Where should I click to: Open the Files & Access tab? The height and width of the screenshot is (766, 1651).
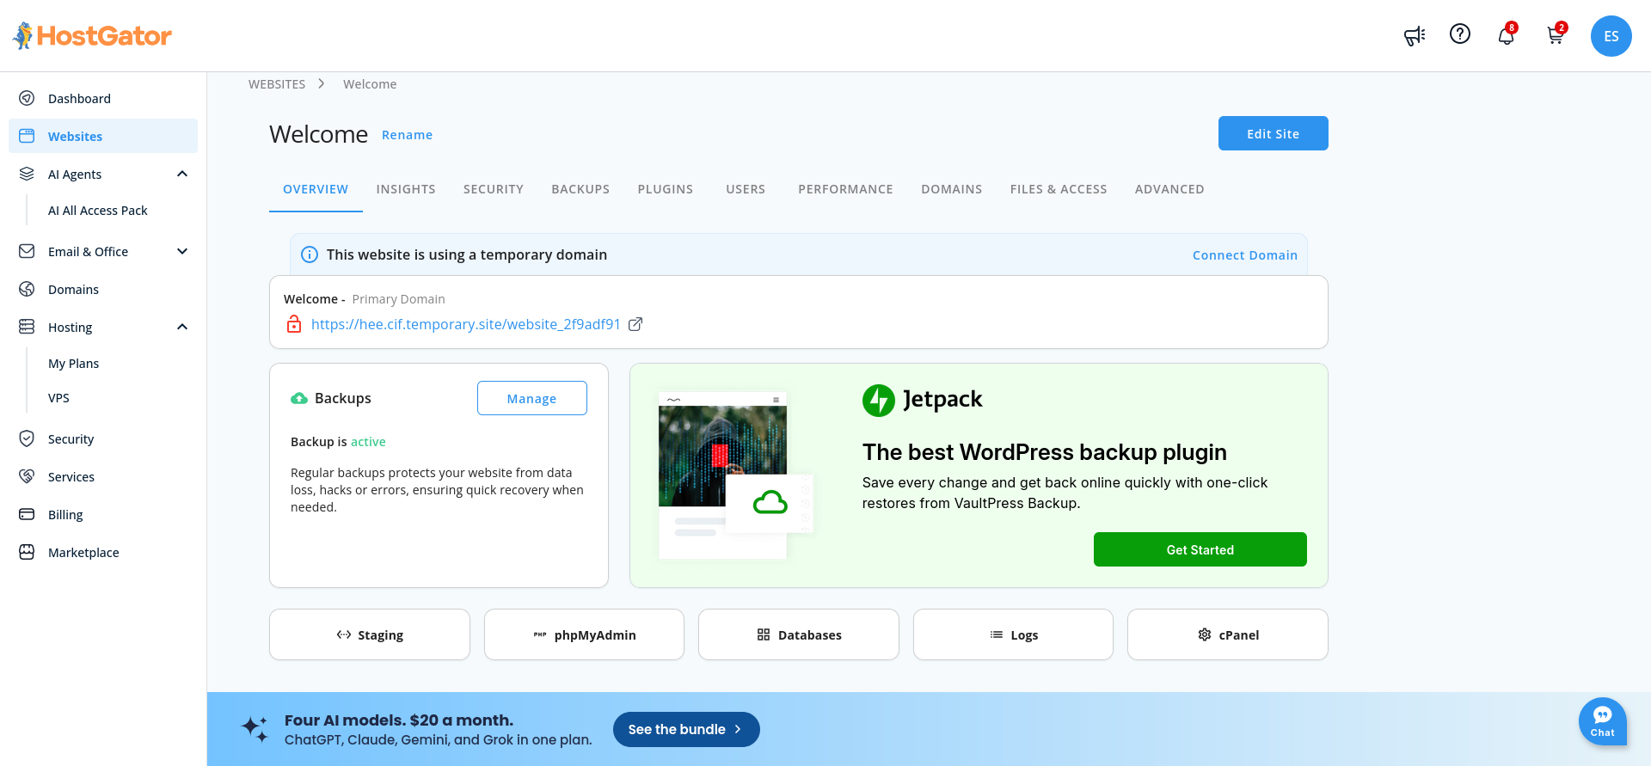(1059, 189)
